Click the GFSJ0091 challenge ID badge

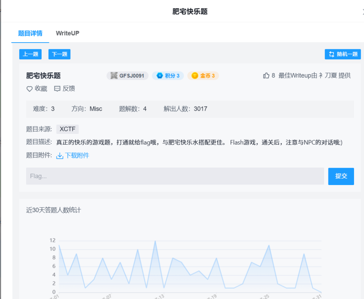point(127,76)
